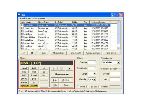Click the Ersetze input field

point(115,74)
